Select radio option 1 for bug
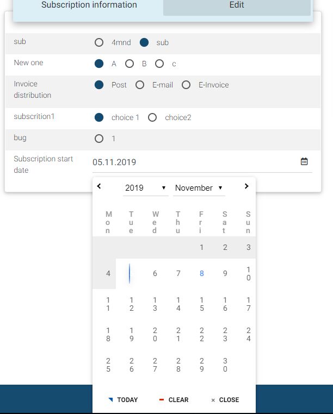Image resolution: width=333 pixels, height=414 pixels. pos(99,139)
